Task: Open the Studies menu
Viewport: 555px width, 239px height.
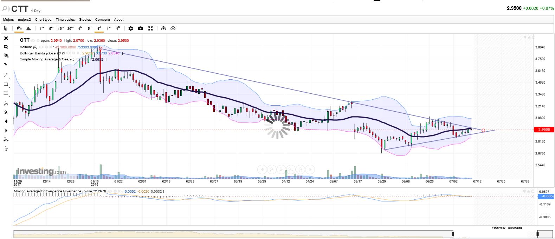Action: [85, 20]
